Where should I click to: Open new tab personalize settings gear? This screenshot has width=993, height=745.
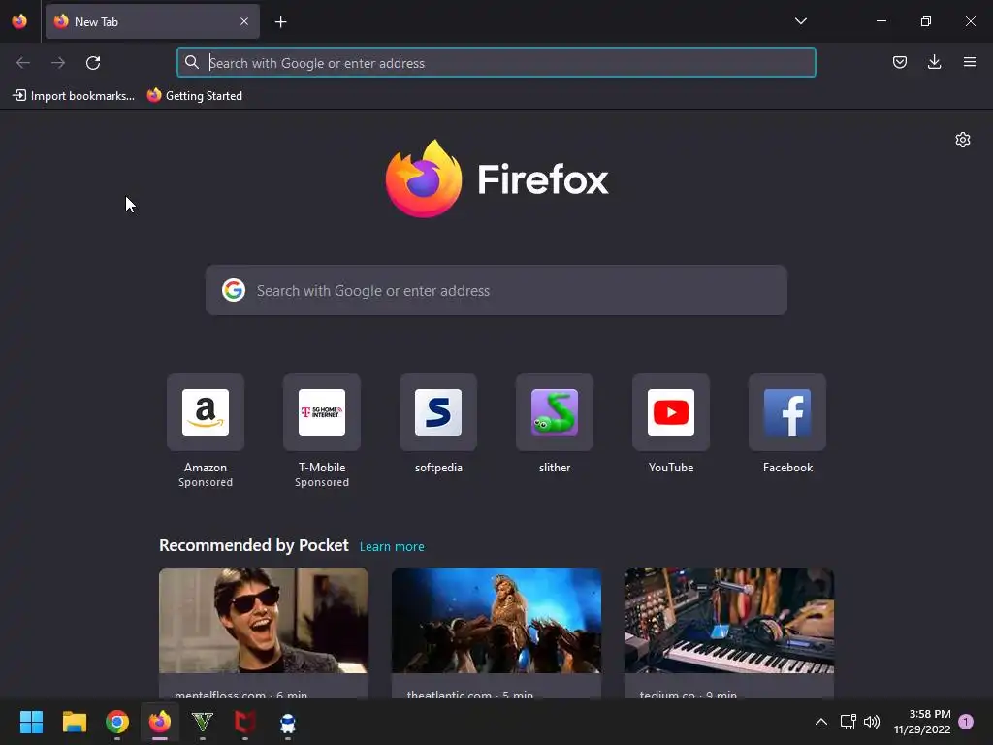tap(963, 140)
